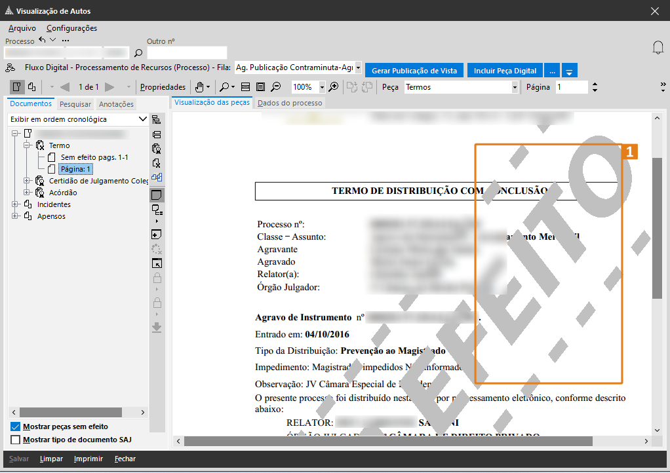Select the hand pan tool
670x473 pixels.
[x=199, y=87]
